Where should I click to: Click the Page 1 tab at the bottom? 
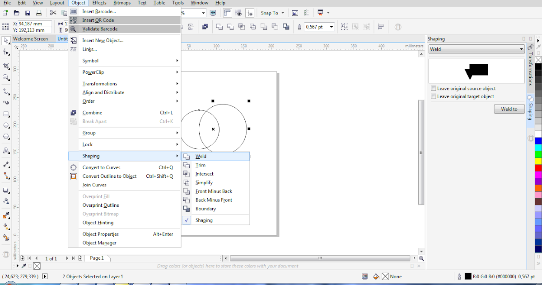97,258
